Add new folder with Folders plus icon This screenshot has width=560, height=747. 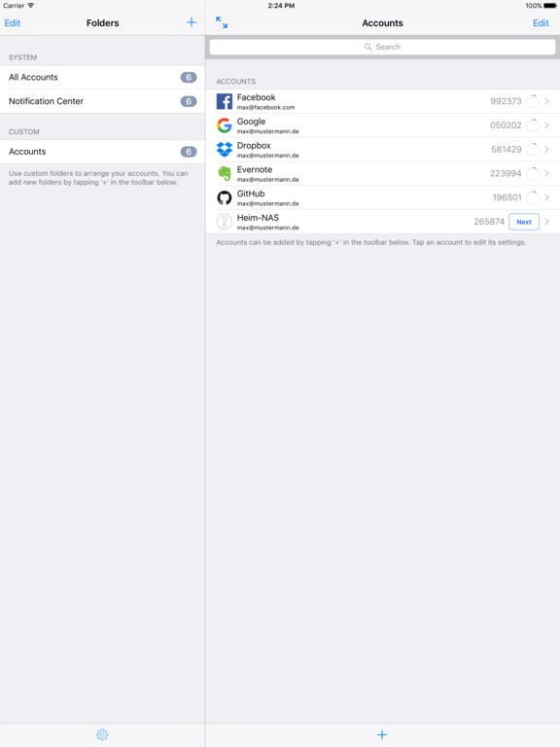click(192, 22)
